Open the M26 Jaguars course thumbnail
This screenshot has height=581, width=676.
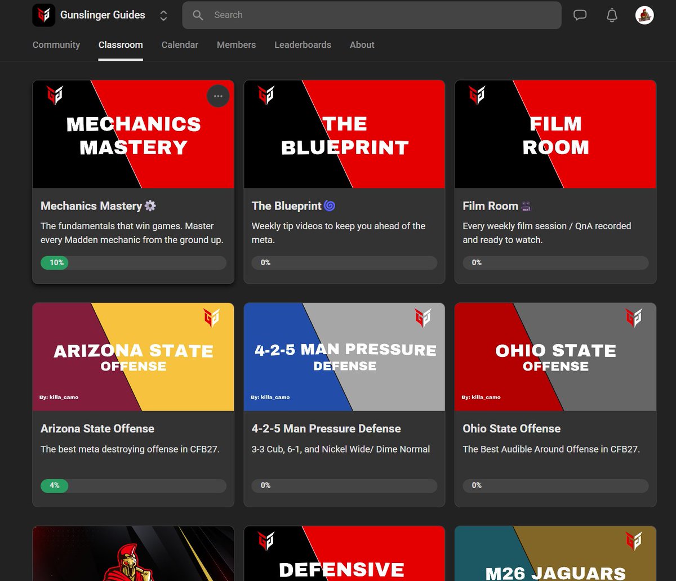[555, 553]
